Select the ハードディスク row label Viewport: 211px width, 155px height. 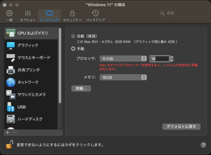pyautogui.click(x=30, y=119)
